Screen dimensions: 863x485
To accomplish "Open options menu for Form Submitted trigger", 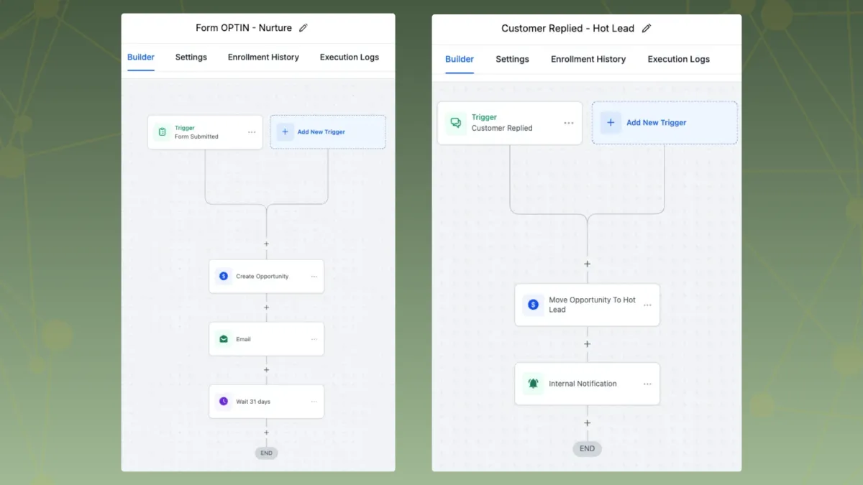I will point(252,132).
